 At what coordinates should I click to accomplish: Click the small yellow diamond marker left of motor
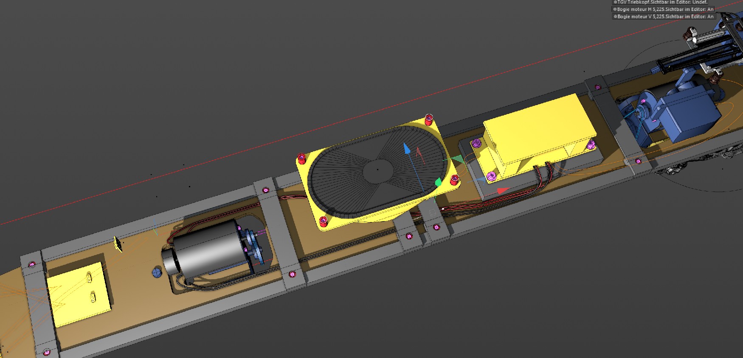[x=118, y=244]
